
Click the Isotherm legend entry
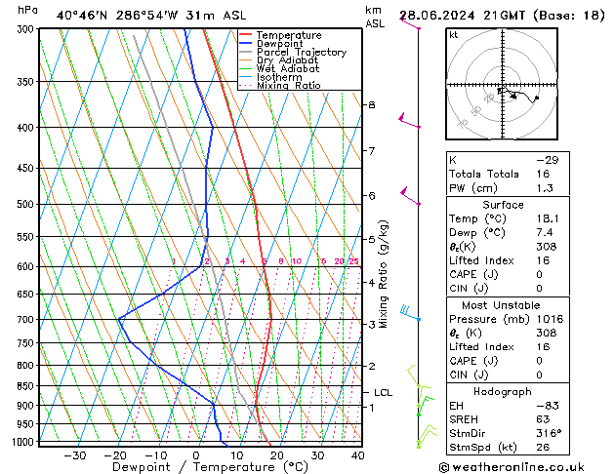tap(270, 77)
